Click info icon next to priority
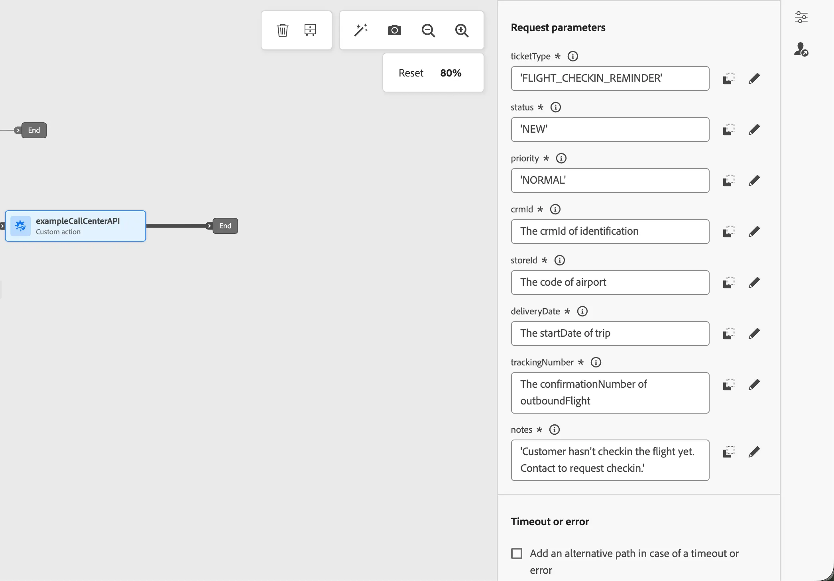 click(x=561, y=158)
